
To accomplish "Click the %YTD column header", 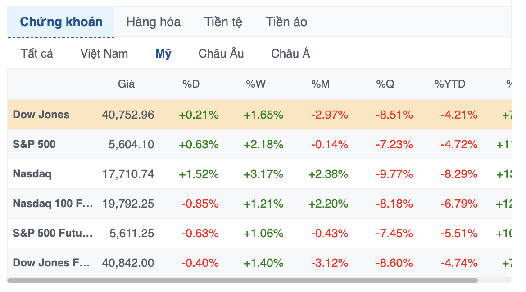I will [x=450, y=84].
